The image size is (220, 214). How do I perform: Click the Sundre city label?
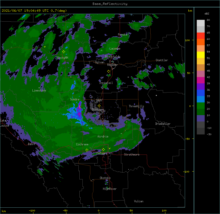75,99
